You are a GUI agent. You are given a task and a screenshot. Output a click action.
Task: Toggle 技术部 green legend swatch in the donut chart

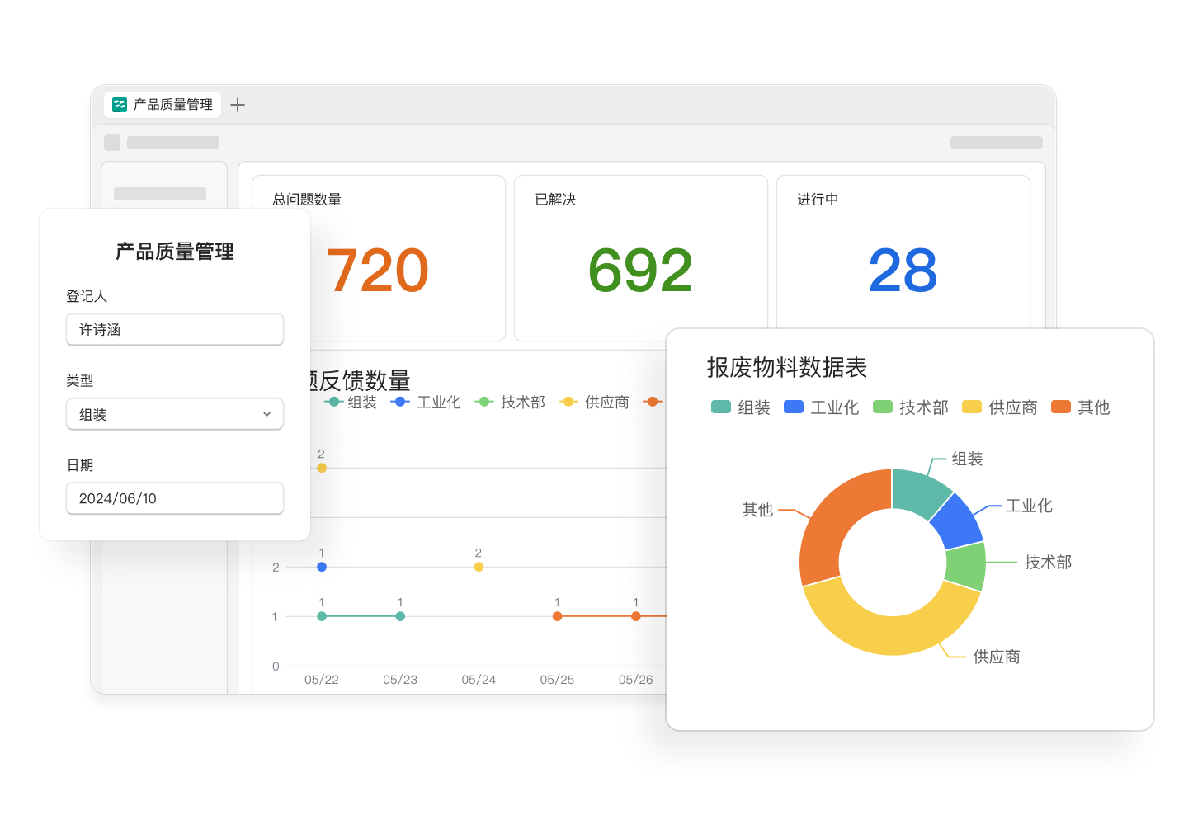[883, 407]
